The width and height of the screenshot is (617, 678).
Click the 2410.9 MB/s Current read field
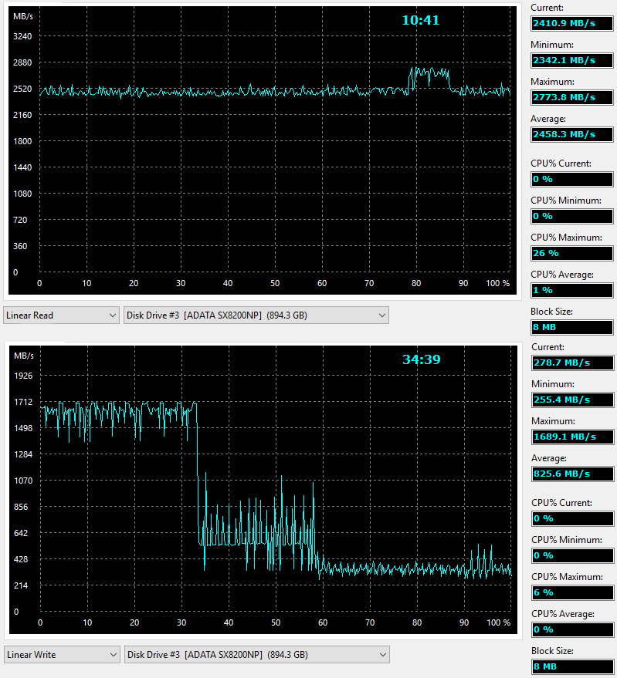click(x=571, y=23)
